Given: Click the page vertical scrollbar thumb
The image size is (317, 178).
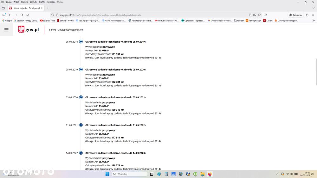Looking at the screenshot, I should click(316, 72).
